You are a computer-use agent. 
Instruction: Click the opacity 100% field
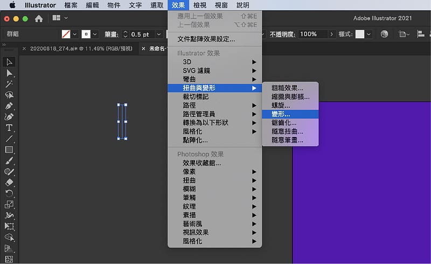313,34
